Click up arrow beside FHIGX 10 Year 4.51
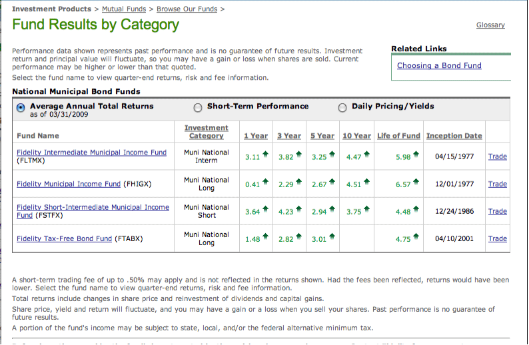Screen dimensions: 529x345 tap(366, 182)
